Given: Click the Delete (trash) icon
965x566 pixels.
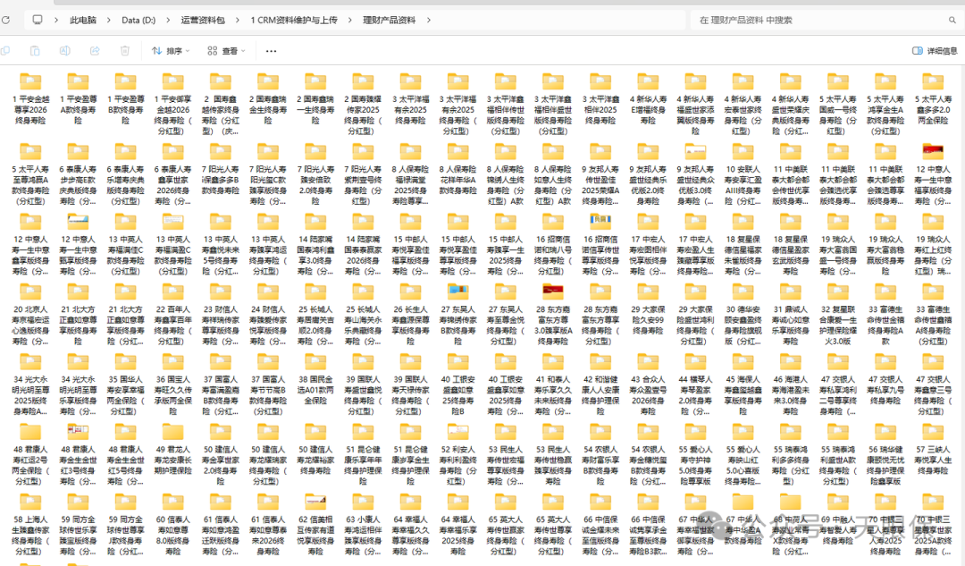Looking at the screenshot, I should pos(125,51).
